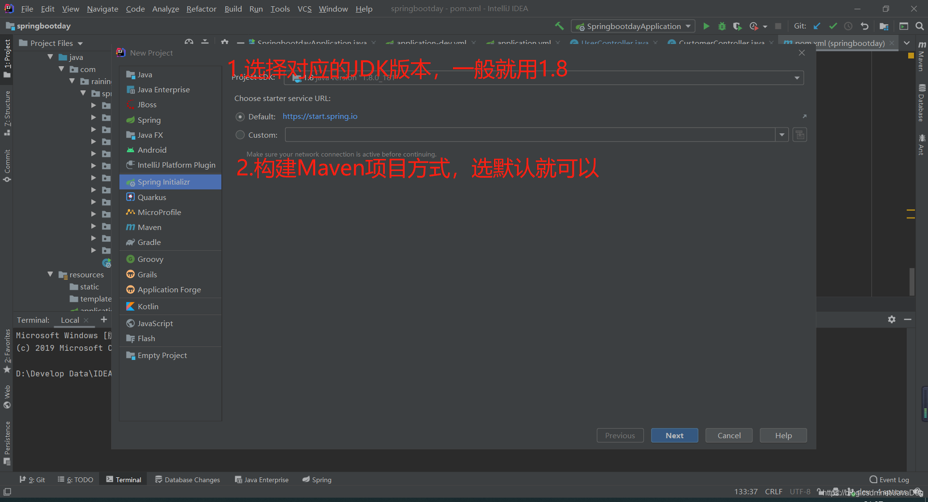Show Git history clock icon
This screenshot has width=928, height=502.
pos(848,26)
